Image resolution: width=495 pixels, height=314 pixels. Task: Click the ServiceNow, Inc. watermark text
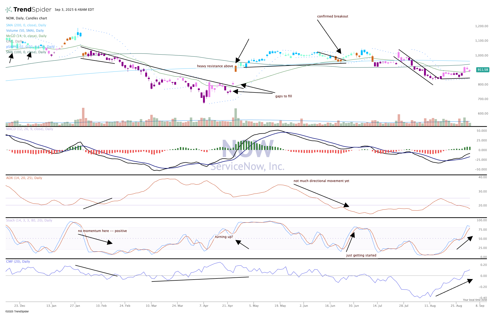[247, 167]
